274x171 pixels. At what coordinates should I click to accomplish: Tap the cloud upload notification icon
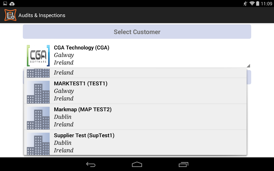(x=12, y=3)
